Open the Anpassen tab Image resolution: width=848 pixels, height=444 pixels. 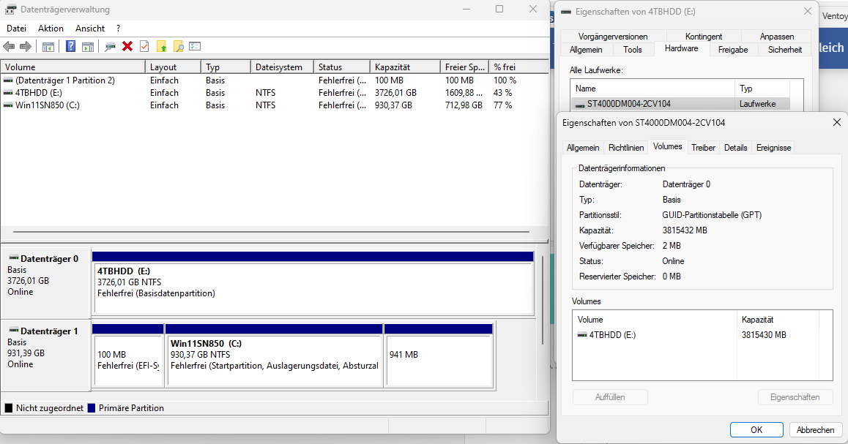tap(777, 36)
